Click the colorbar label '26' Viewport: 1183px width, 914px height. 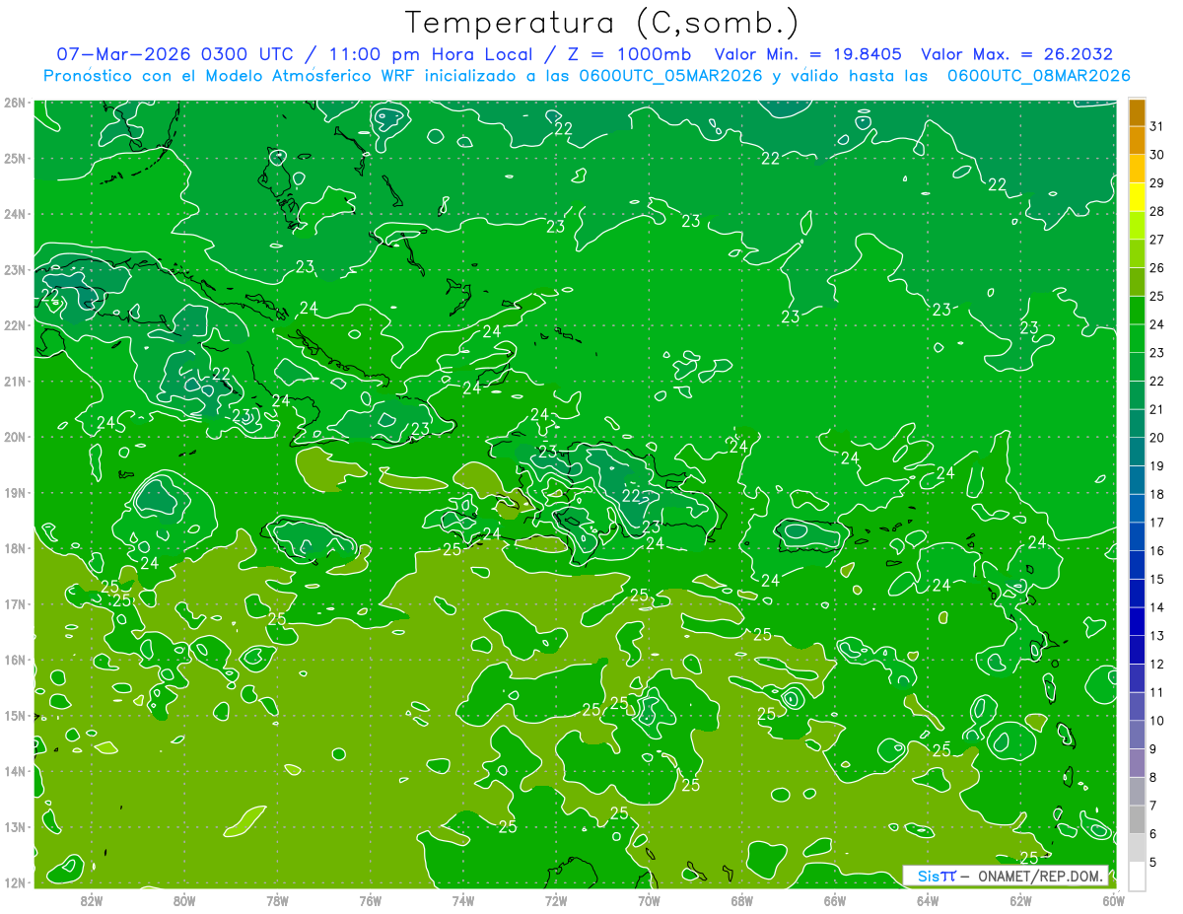pos(1157,267)
